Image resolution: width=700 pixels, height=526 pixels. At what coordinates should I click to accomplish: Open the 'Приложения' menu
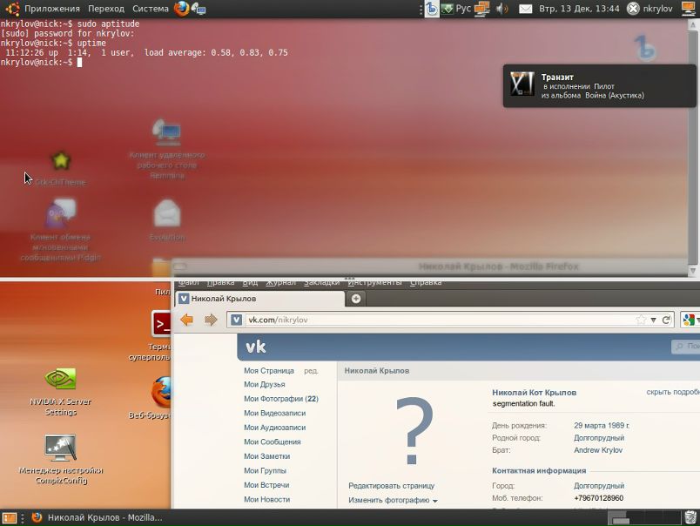coord(51,9)
